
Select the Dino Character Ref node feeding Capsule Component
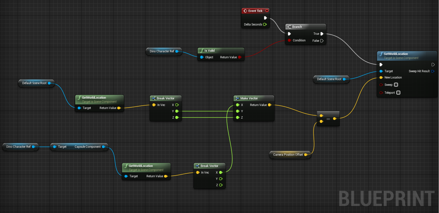20,147
